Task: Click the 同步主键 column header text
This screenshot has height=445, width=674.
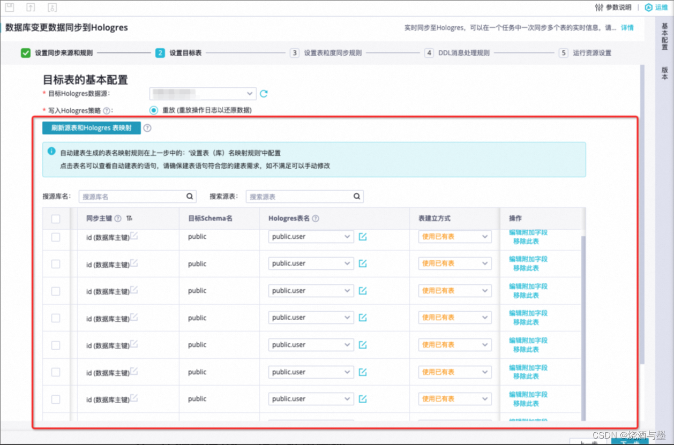Action: coord(99,218)
